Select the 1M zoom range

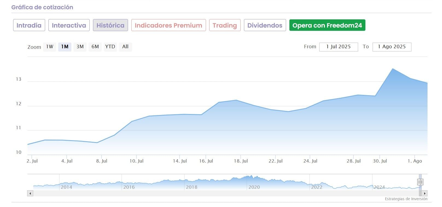(x=65, y=47)
